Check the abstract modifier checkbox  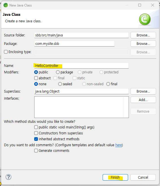point(36,78)
